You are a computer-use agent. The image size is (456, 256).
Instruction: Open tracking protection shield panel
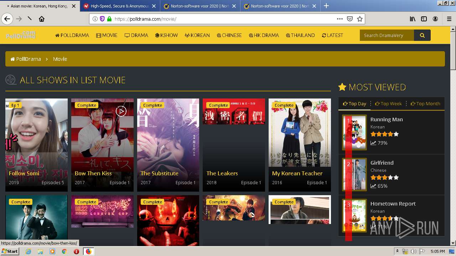102,19
